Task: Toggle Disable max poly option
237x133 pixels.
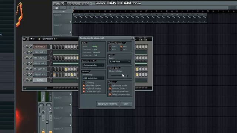Action: pyautogui.click(x=84, y=91)
